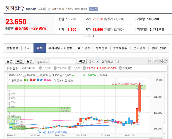
Task: Click the volume icon beside 617,021
Action: tap(120, 68)
